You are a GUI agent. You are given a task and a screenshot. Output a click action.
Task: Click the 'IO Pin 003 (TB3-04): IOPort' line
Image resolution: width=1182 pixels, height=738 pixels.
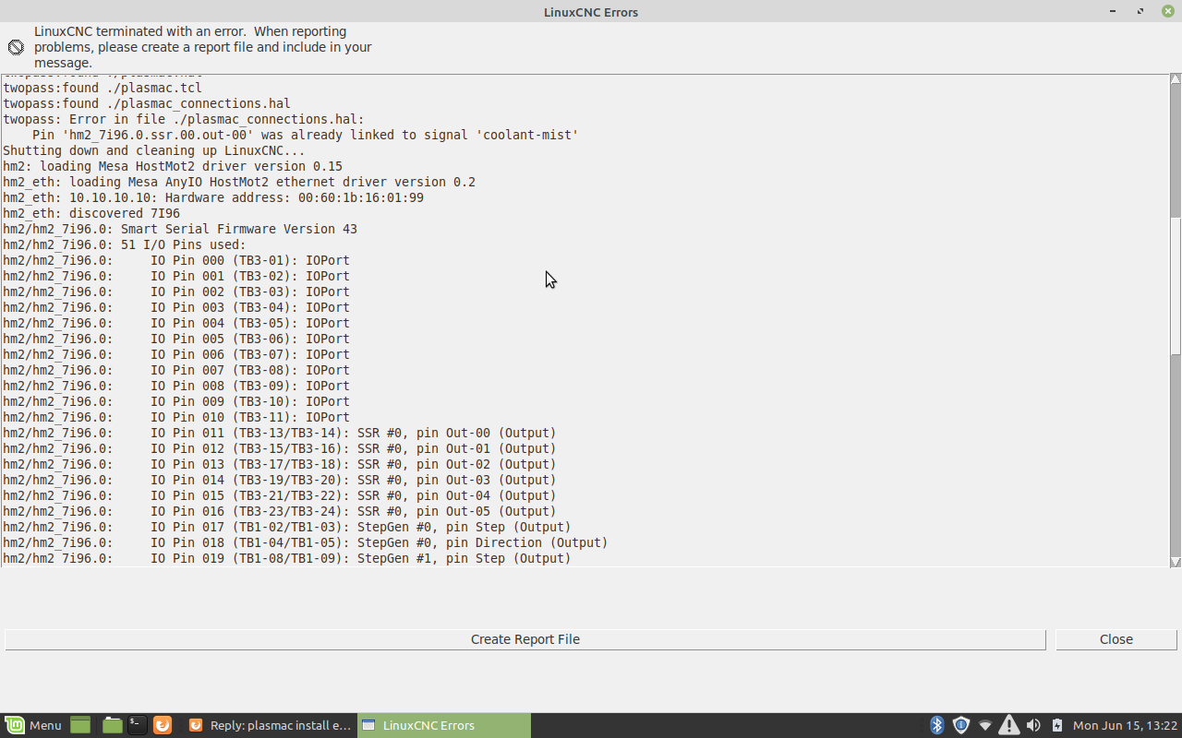(x=176, y=307)
